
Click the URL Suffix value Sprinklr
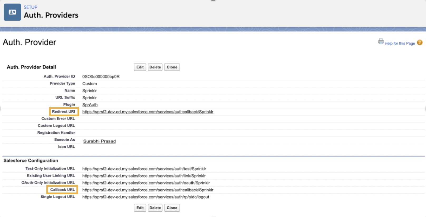pos(90,98)
